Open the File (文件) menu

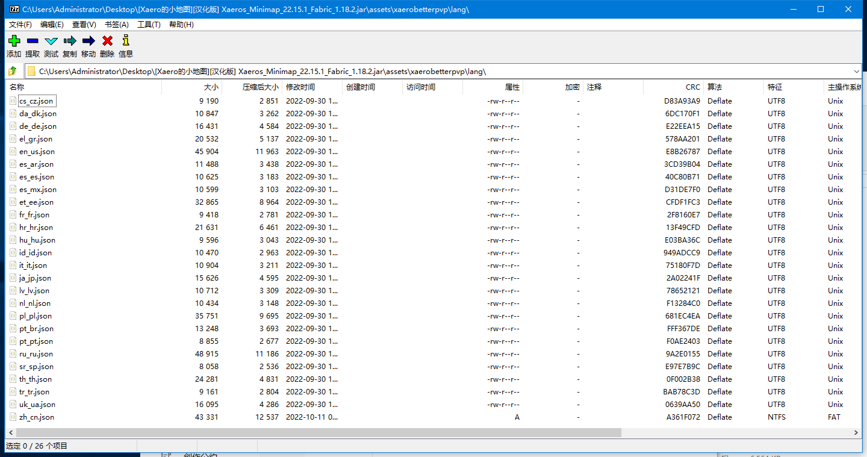20,25
